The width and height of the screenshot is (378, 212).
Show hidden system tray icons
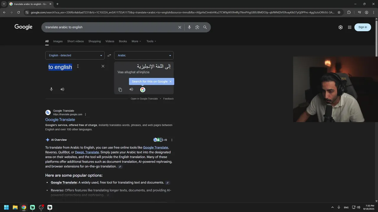pos(333,207)
